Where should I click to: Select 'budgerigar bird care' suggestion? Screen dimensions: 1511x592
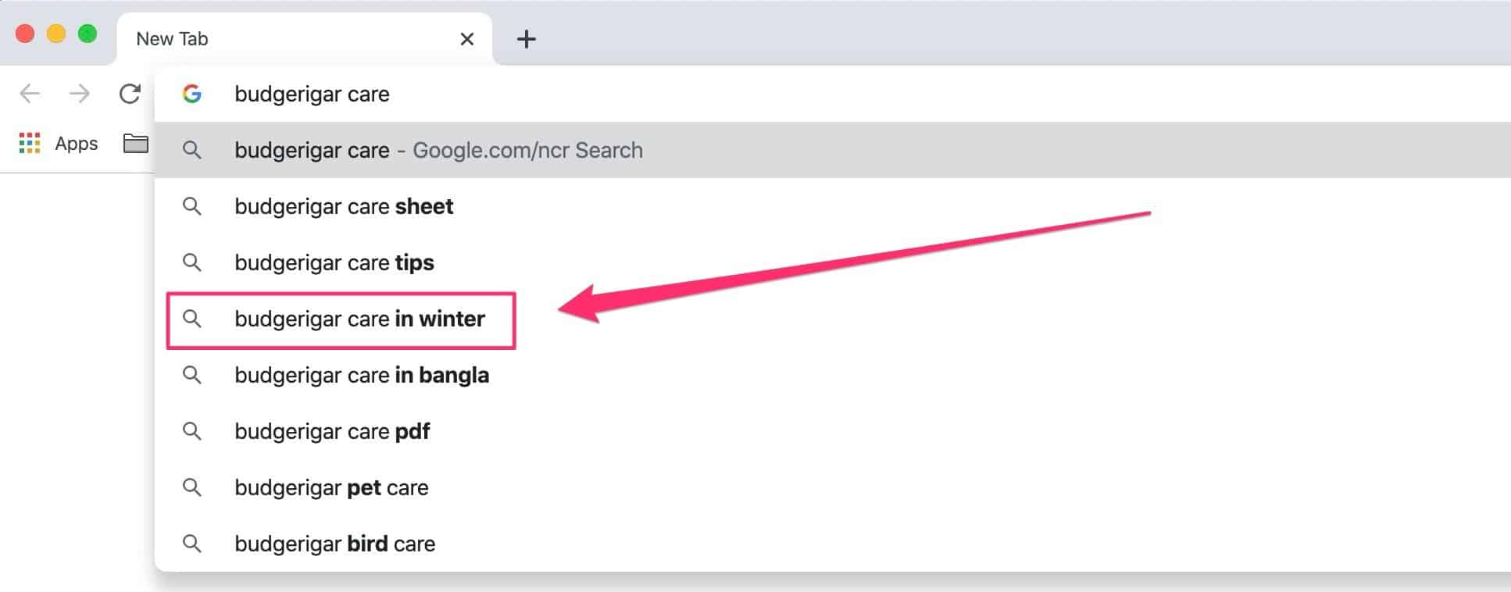click(x=334, y=544)
